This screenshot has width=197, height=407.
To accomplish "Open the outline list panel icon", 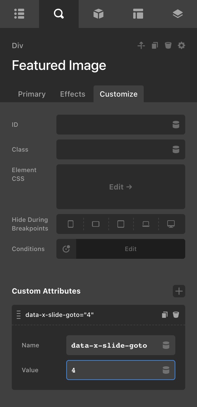I will click(x=19, y=14).
